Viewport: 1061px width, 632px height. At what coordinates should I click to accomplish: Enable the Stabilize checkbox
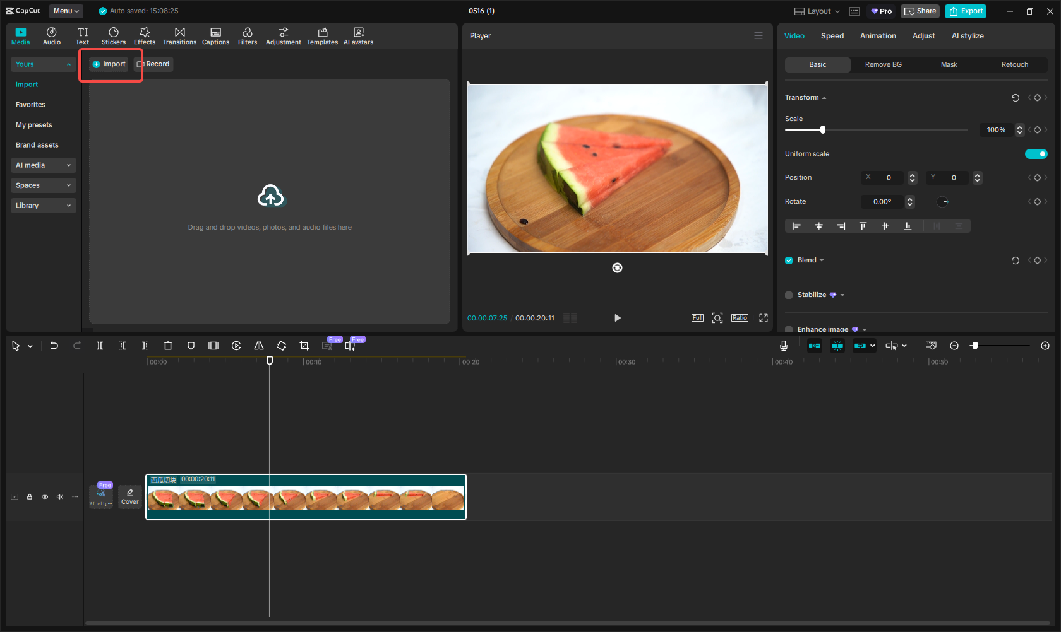[789, 295]
